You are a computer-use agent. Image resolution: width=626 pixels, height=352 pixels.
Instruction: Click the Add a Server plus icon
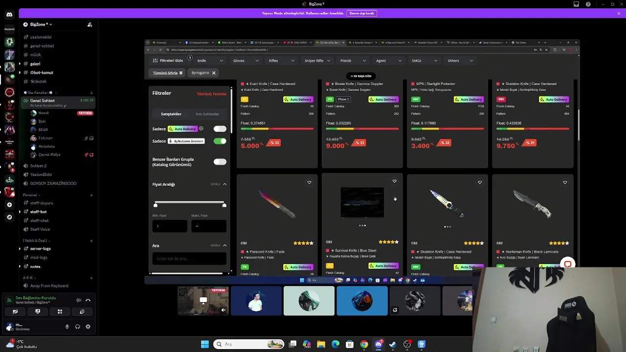(x=9, y=205)
